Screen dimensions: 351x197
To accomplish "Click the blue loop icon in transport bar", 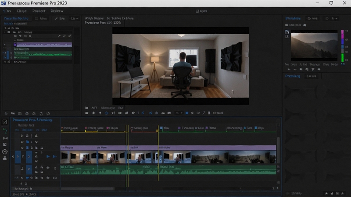I will tap(107, 113).
